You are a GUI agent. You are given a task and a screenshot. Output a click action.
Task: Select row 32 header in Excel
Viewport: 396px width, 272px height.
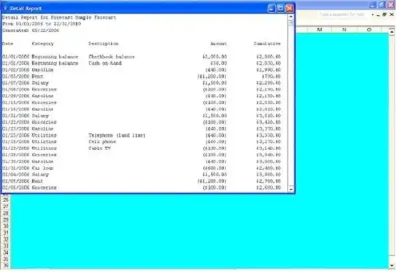[x=6, y=239]
